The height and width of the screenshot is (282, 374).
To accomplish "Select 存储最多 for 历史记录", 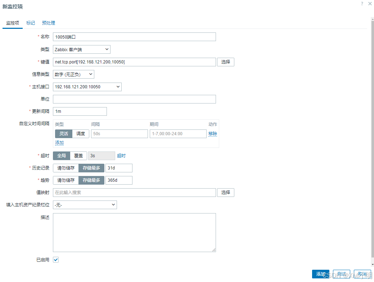I will (91, 168).
